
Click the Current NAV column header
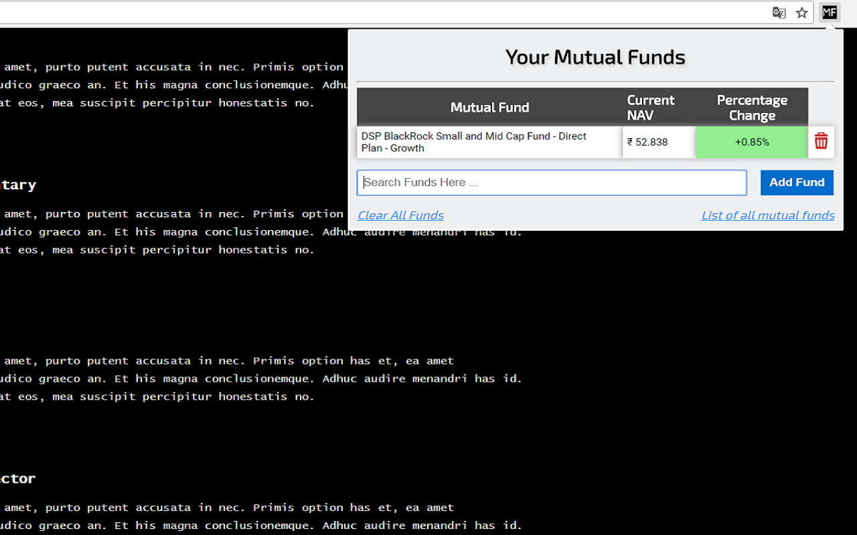coord(650,107)
